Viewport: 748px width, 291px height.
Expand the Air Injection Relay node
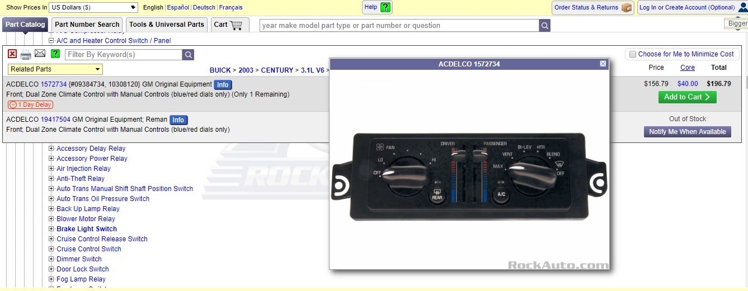tap(51, 169)
